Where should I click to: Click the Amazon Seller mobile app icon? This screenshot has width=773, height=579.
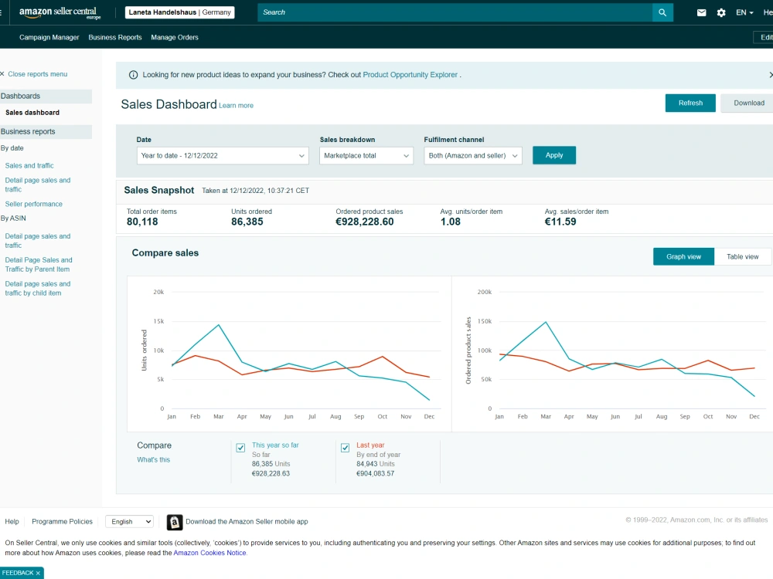175,522
